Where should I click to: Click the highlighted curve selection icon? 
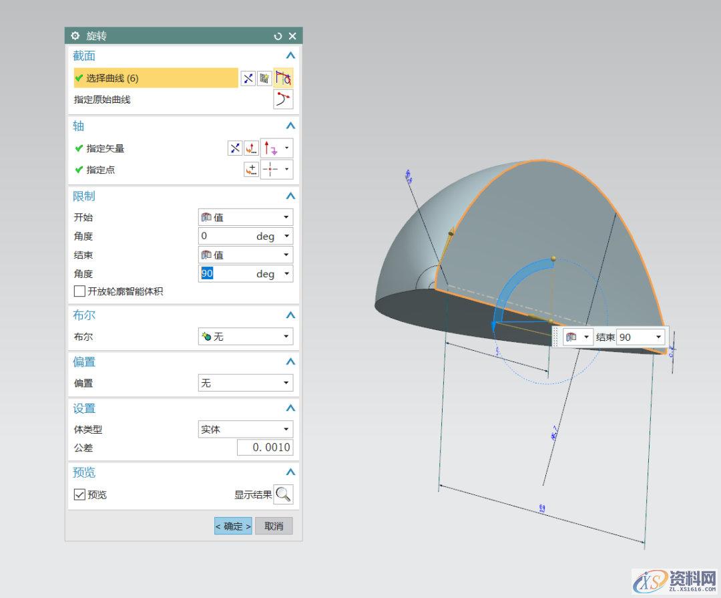coord(283,78)
